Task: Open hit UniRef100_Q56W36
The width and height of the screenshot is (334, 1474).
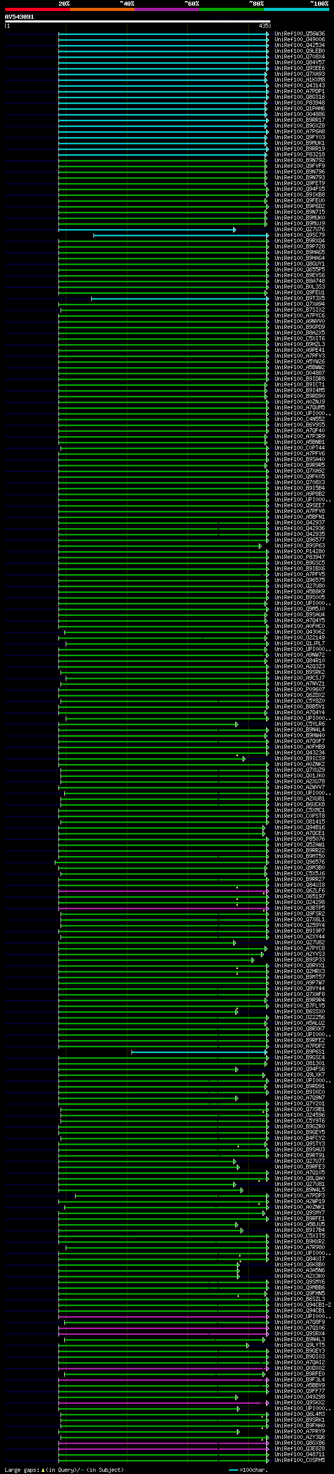Action: pos(300,34)
